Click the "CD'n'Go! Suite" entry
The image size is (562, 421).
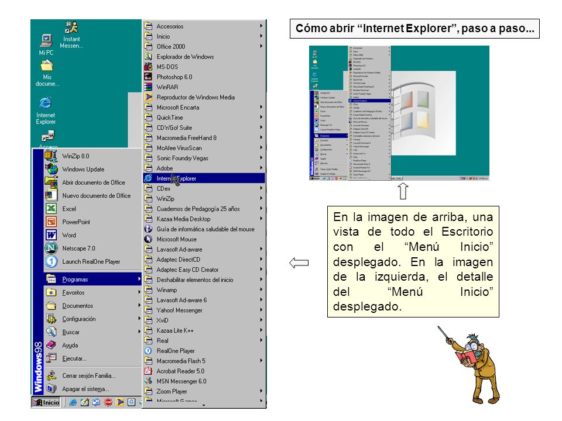pyautogui.click(x=204, y=127)
